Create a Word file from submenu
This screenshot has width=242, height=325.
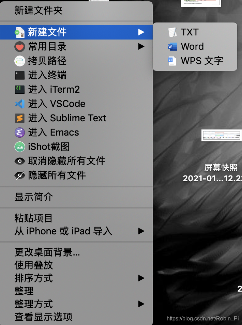point(195,47)
